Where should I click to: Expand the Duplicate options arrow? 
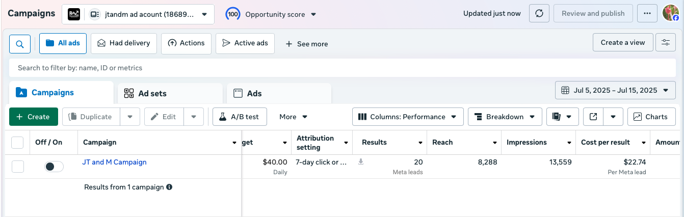pos(130,117)
